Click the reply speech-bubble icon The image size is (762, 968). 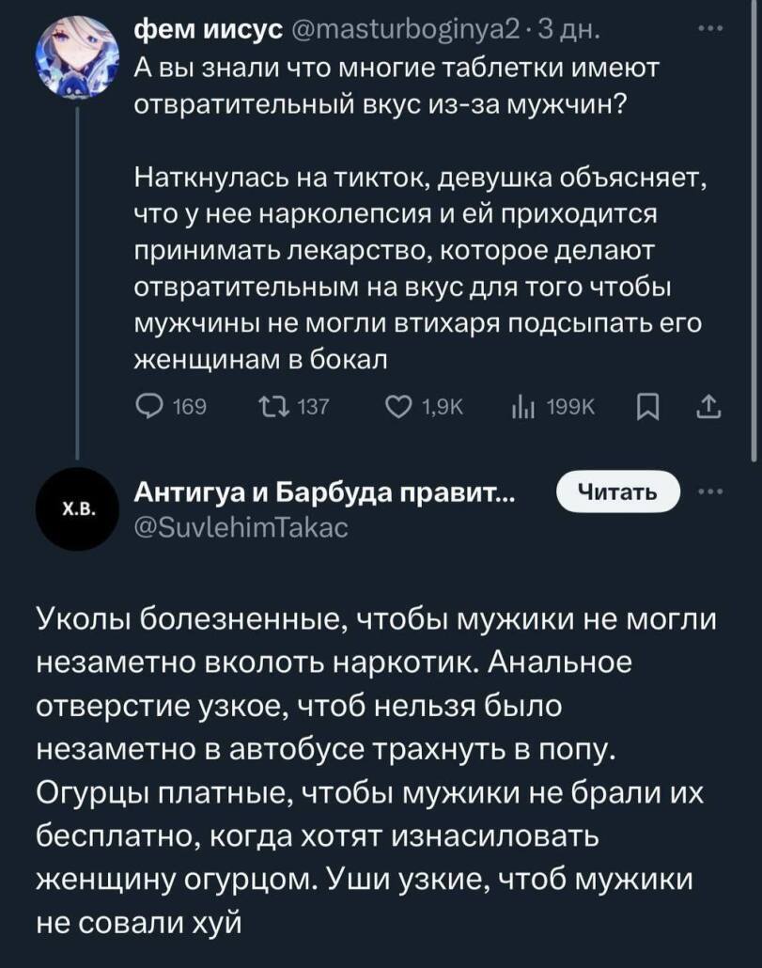pyautogui.click(x=149, y=406)
